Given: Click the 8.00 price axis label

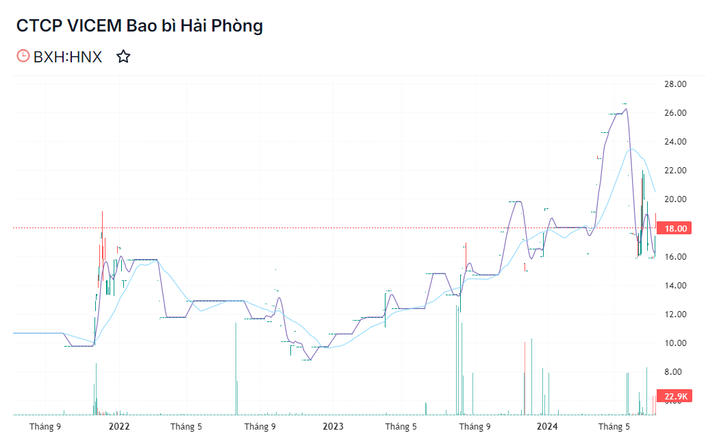Looking at the screenshot, I should pos(675,372).
